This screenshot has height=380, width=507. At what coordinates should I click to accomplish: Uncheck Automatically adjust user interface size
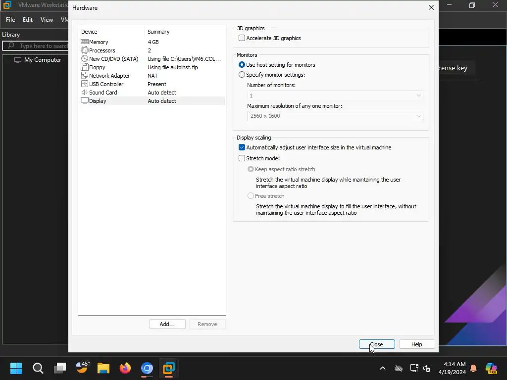[x=242, y=147]
